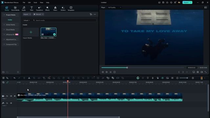Image resolution: width=210 pixels, height=118 pixels.
Task: Open the Media tab
Action: click(7, 9)
